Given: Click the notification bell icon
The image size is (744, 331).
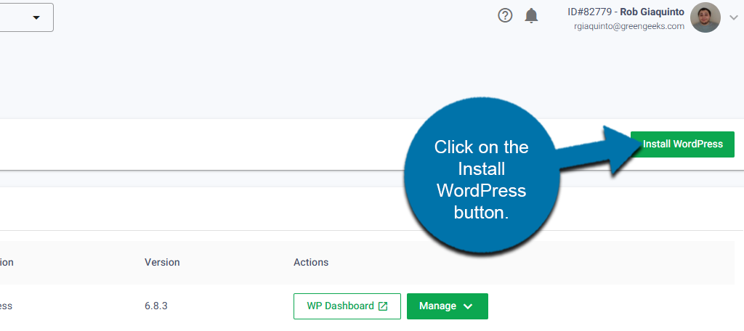Looking at the screenshot, I should (532, 15).
